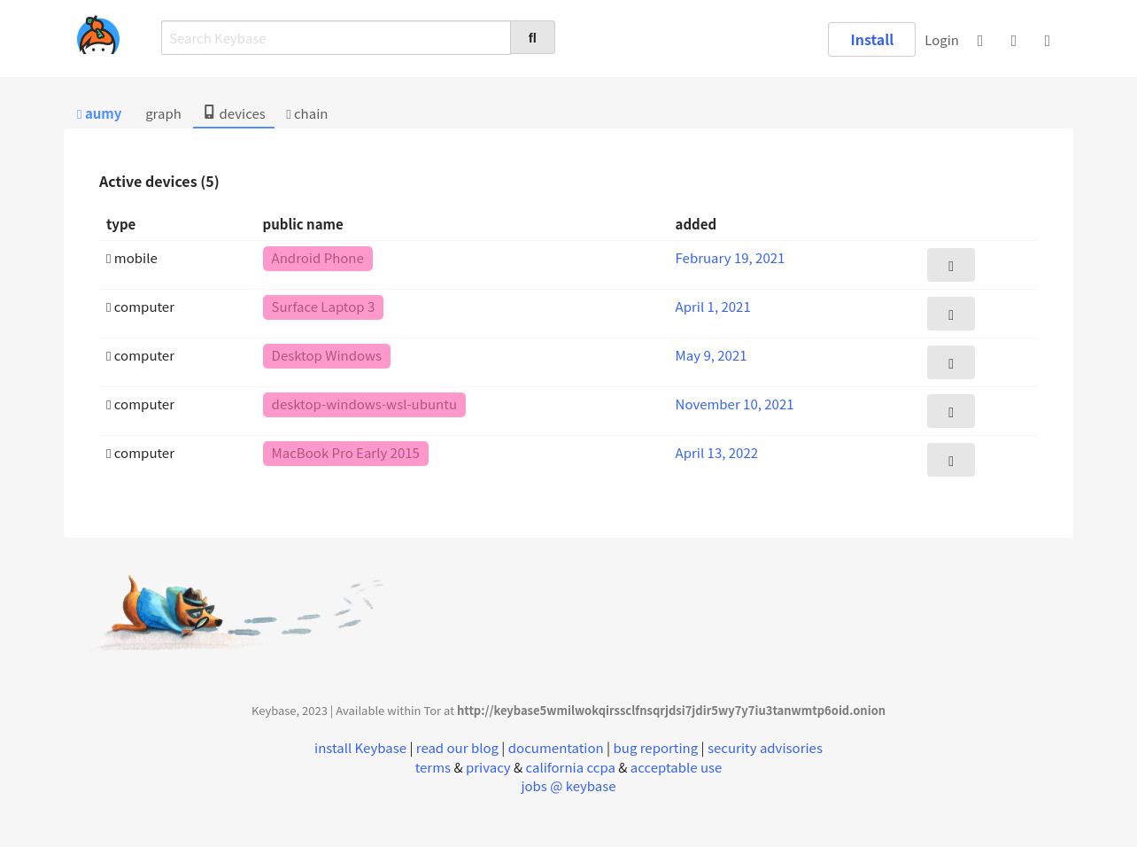Click the computer type label in Surface Laptop 3 row
The image size is (1137, 847).
coord(140,307)
